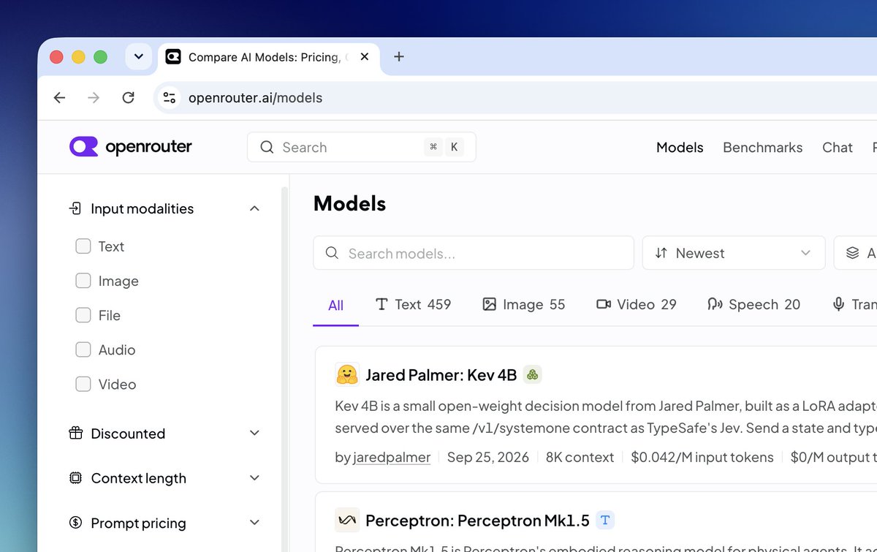Click the address bar URL openrouter.ai/models
The width and height of the screenshot is (877, 552).
[255, 97]
